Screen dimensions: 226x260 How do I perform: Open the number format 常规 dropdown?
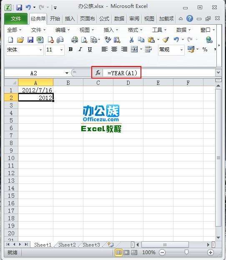click(181, 50)
